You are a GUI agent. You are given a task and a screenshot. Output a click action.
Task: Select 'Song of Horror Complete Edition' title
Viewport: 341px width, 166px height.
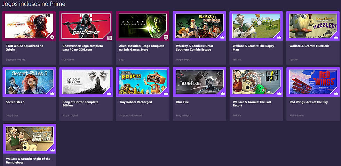[80, 104]
